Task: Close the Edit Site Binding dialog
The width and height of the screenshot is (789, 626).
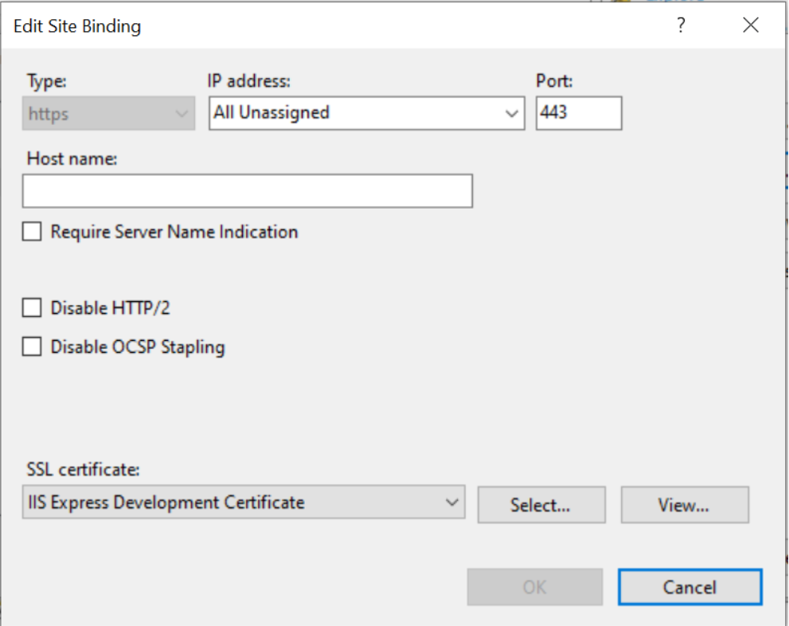Action: point(751,25)
